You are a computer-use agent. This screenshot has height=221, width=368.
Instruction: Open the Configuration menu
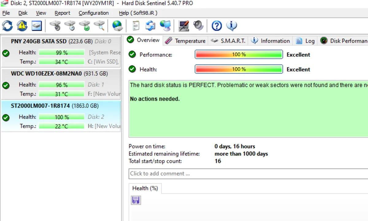coord(94,13)
